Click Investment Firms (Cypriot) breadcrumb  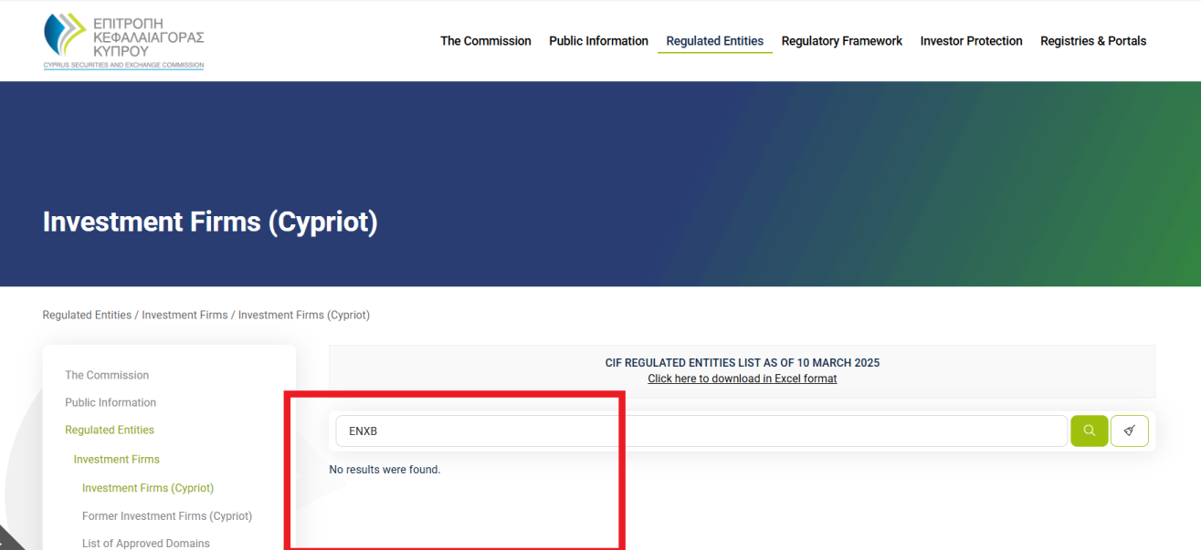point(304,315)
